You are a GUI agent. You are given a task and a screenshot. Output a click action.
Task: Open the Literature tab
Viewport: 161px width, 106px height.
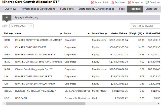[151, 9]
